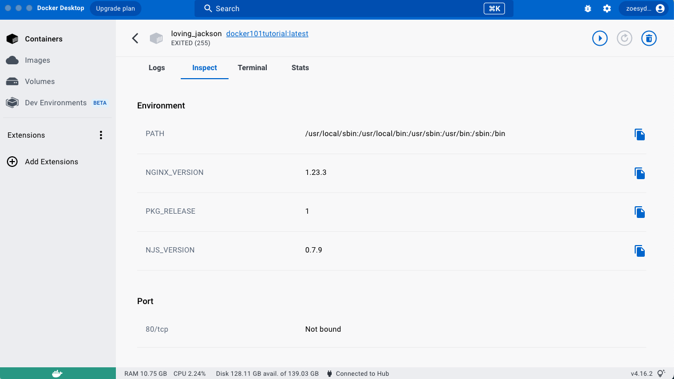View the Stats tab
Viewport: 674px width, 379px height.
[300, 68]
